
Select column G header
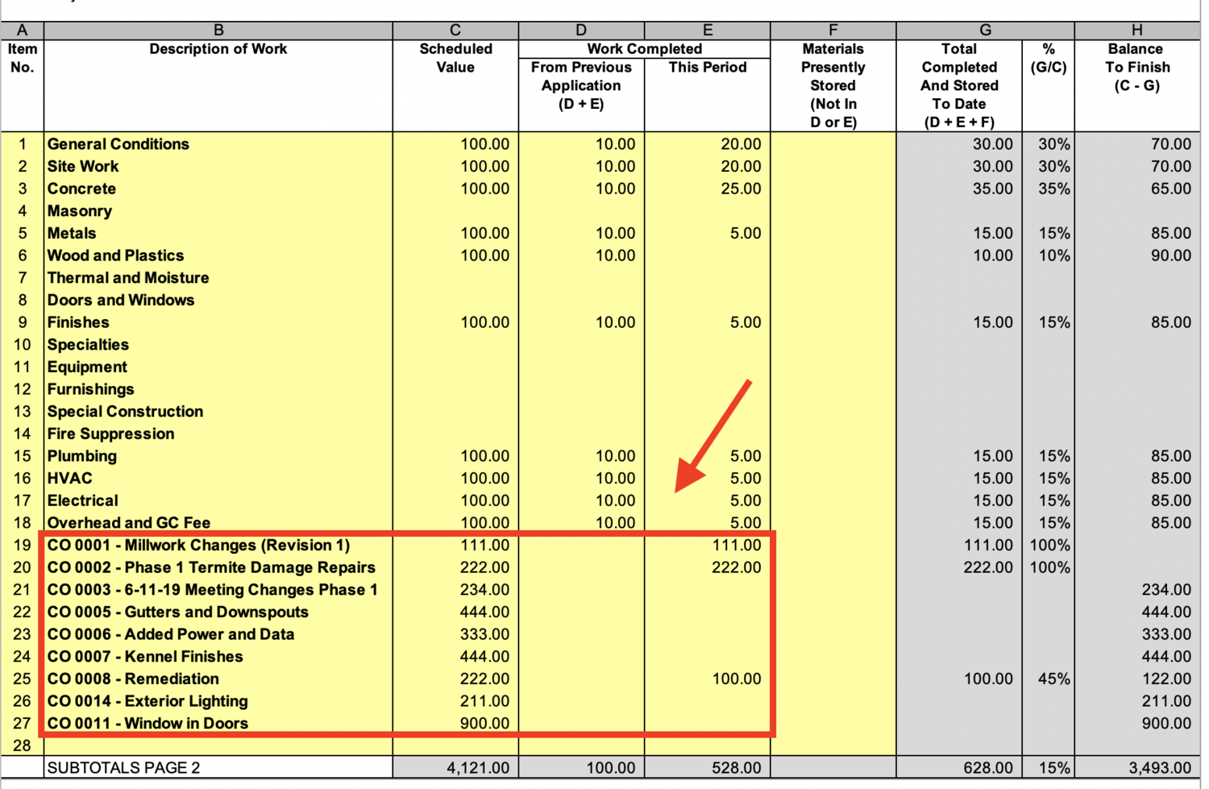click(985, 30)
